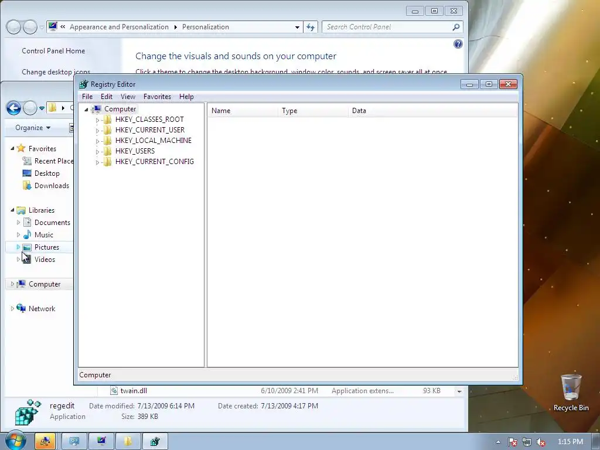Switch to Registry Editor taskbar button
This screenshot has width=600, height=450.
155,441
